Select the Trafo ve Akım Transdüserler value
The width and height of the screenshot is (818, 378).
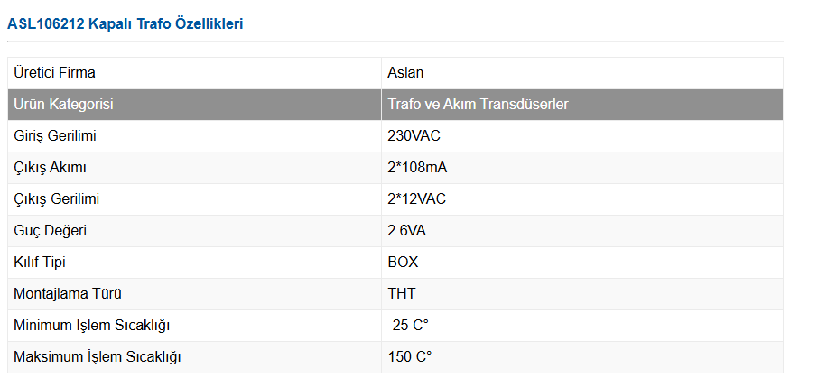[478, 105]
